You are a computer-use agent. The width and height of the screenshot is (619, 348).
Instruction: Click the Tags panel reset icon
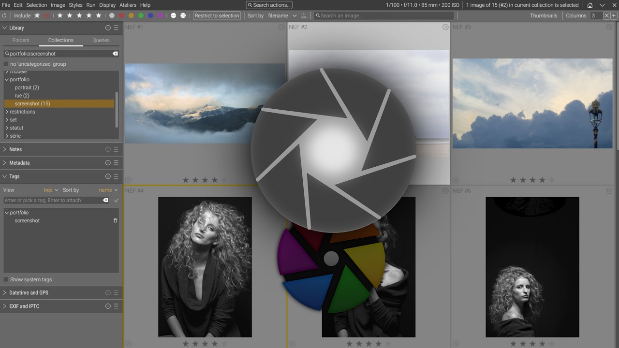108,176
